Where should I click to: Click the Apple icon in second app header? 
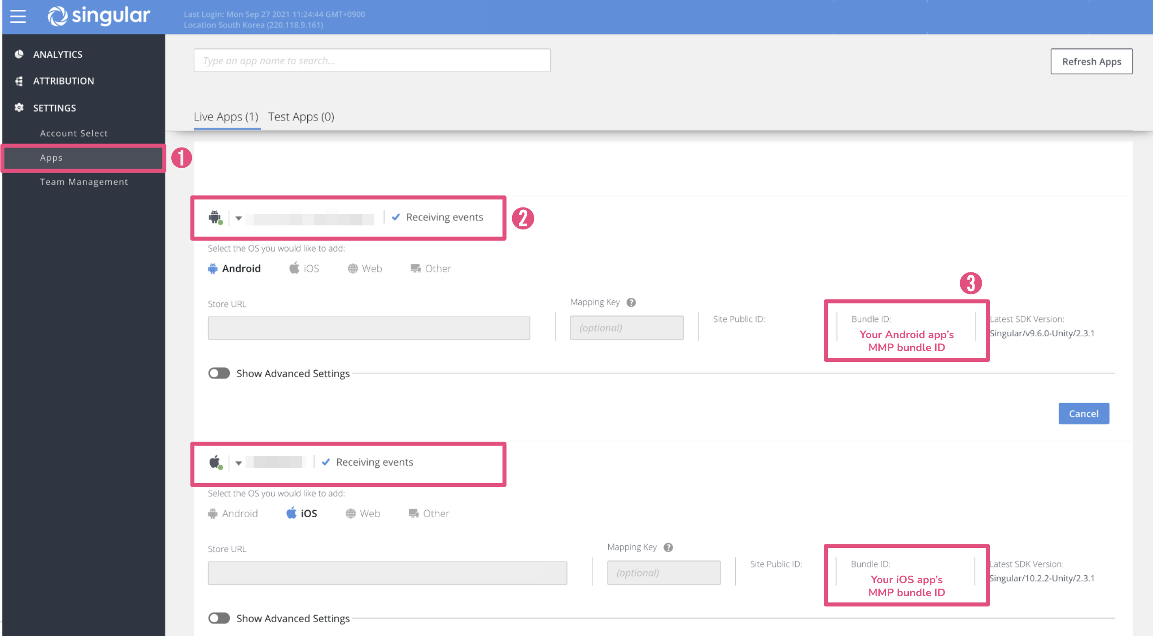215,462
